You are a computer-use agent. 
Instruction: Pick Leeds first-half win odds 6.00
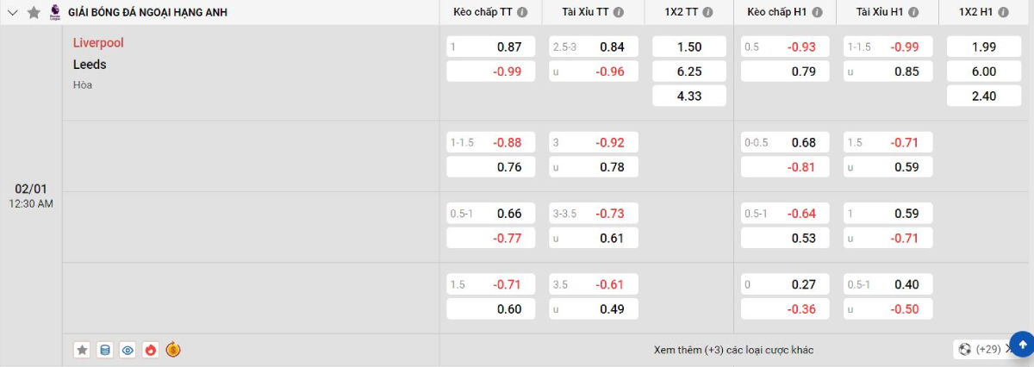pos(983,72)
